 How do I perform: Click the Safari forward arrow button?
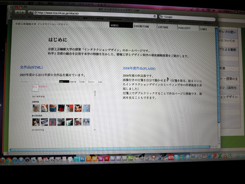(23, 12)
